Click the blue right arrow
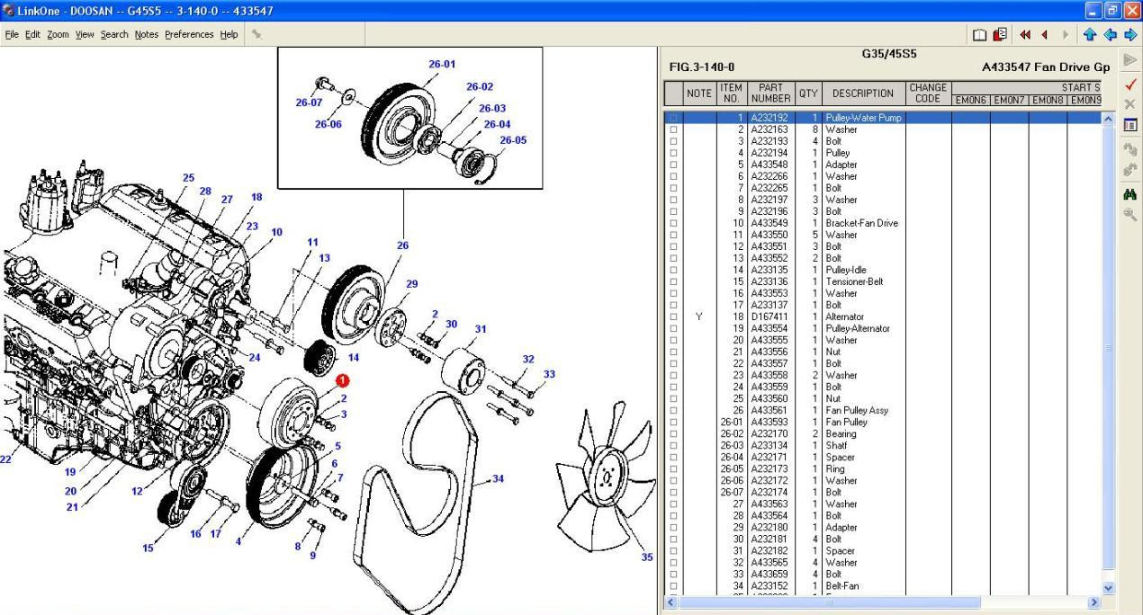The height and width of the screenshot is (615, 1143). pos(1130,35)
